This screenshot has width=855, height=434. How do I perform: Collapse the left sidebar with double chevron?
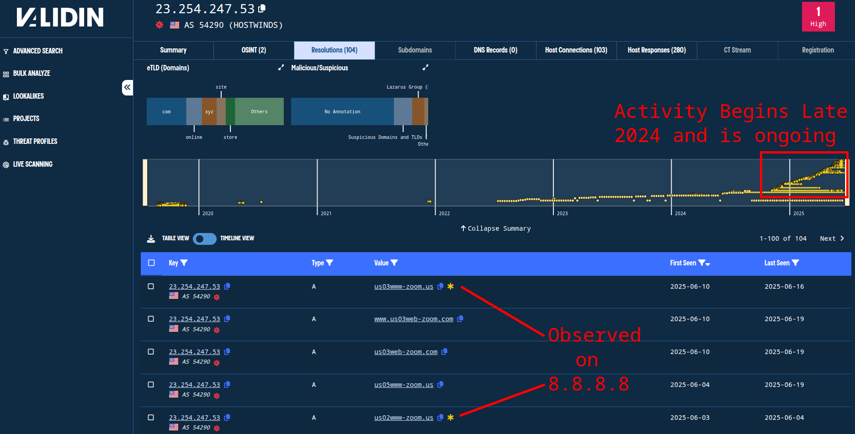tap(127, 87)
